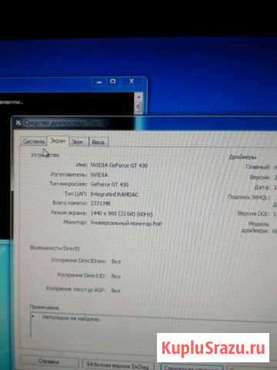Click the black console window area
Screen dimensions: 277x370
(x=67, y=104)
